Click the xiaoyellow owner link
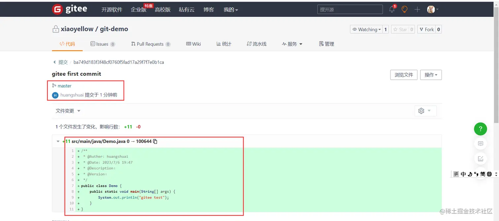This screenshot has height=221, width=499. (77, 29)
